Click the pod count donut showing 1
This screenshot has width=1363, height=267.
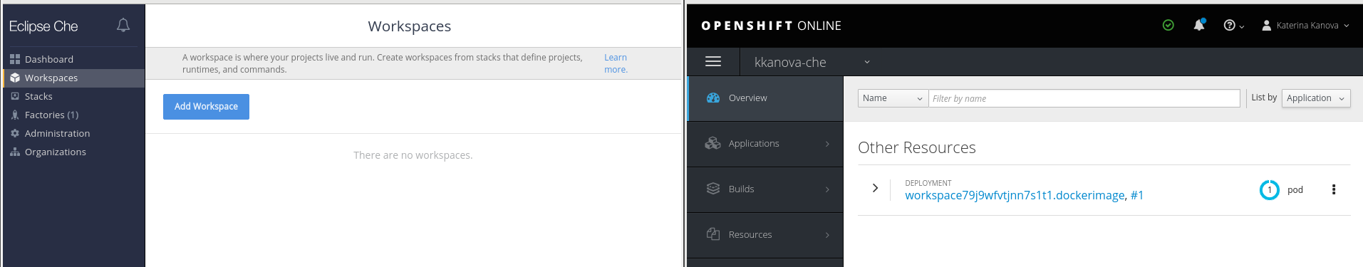pos(1270,190)
